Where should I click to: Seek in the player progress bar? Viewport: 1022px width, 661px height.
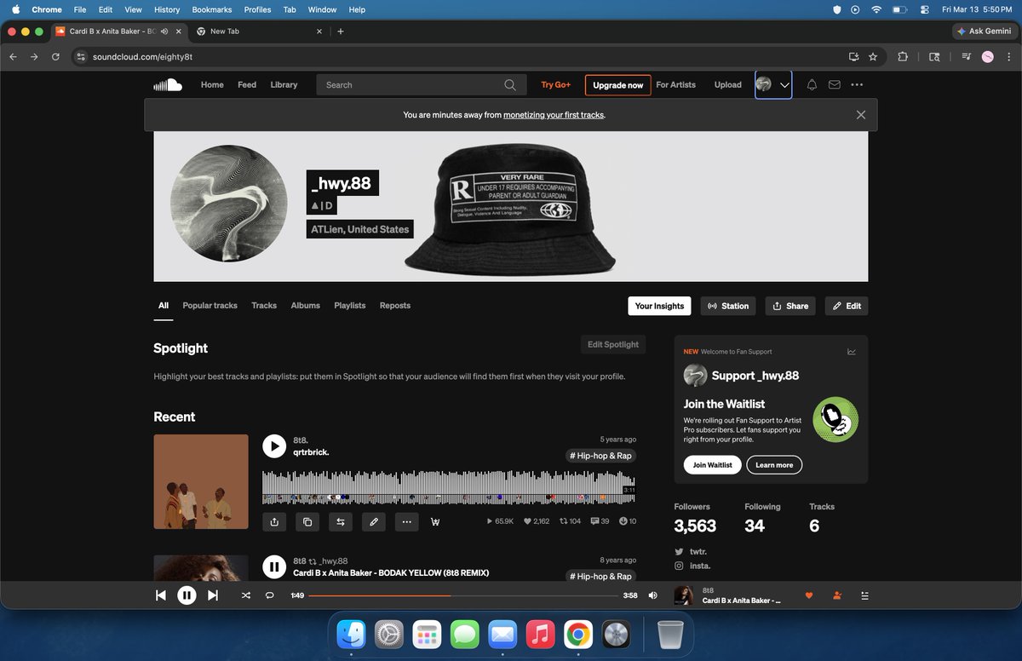click(463, 595)
